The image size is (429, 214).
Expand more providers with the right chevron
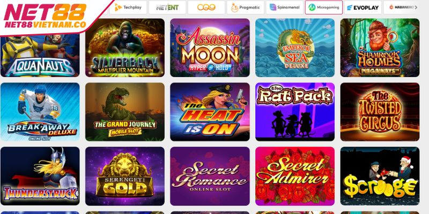(x=416, y=7)
